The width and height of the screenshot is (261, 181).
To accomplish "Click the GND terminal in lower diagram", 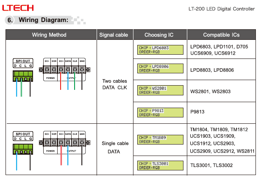I will [82, 142].
